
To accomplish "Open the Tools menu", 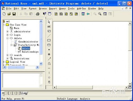I will pyautogui.click(x=71, y=8).
